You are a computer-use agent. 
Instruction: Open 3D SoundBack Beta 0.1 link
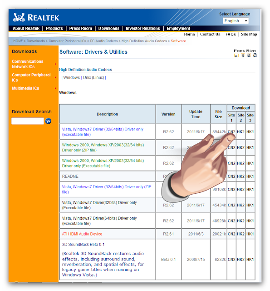[83, 245]
